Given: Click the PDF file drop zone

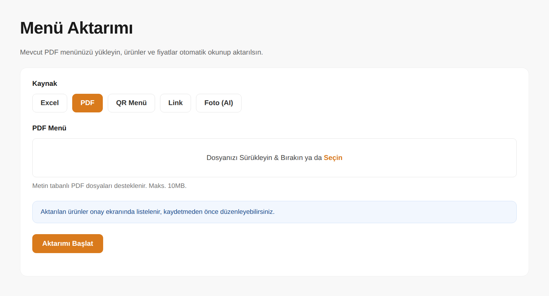Looking at the screenshot, I should [x=274, y=158].
